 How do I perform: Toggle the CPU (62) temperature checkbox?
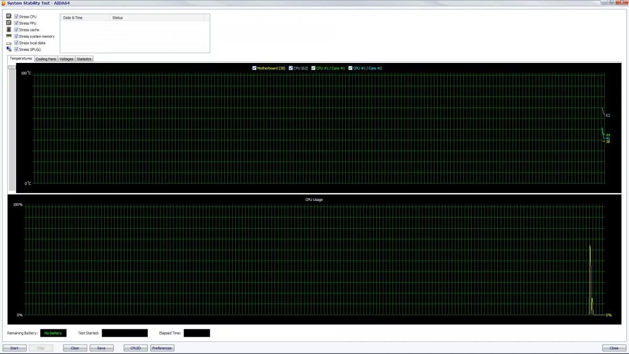tap(291, 68)
